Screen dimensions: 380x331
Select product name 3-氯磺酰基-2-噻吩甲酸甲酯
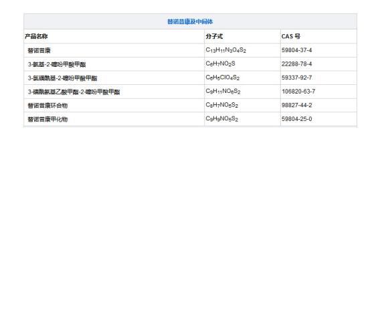[62, 78]
